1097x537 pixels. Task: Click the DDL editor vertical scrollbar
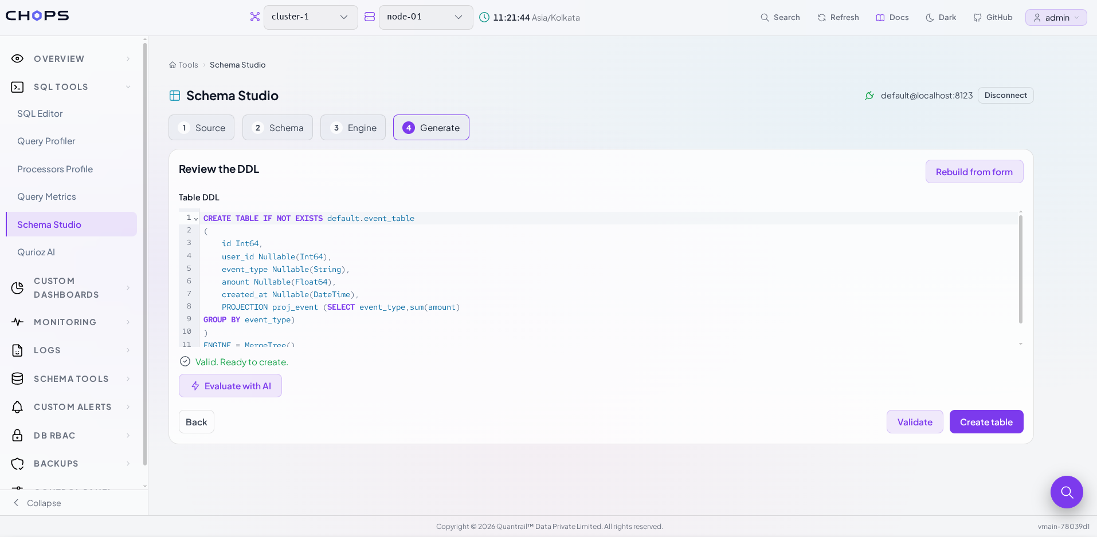point(1021,269)
